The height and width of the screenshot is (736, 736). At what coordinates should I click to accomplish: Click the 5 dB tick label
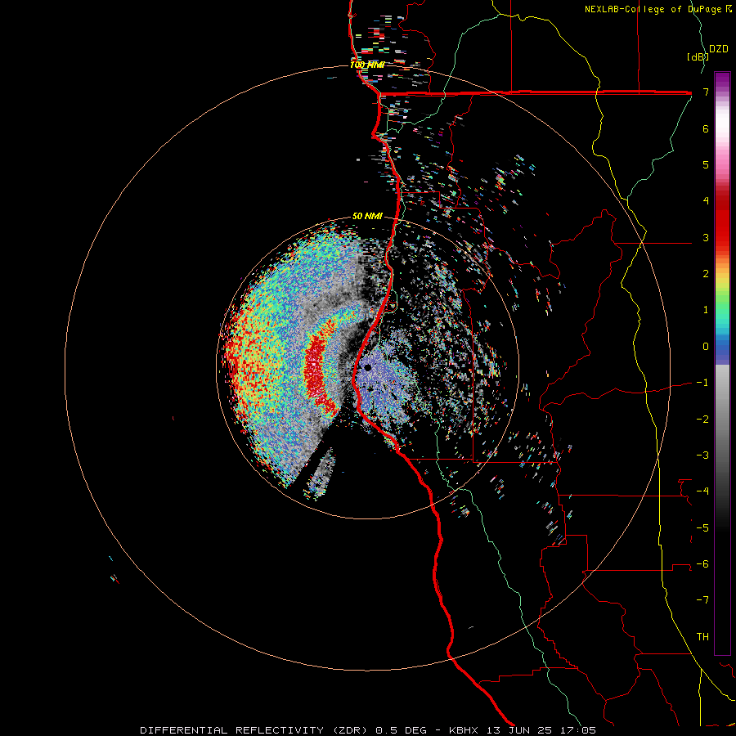tap(706, 164)
